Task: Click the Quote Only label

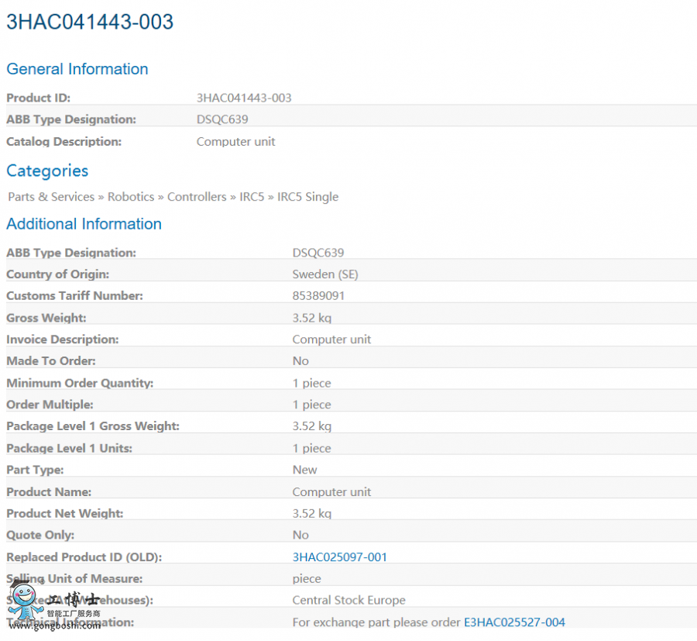Action: click(x=40, y=535)
